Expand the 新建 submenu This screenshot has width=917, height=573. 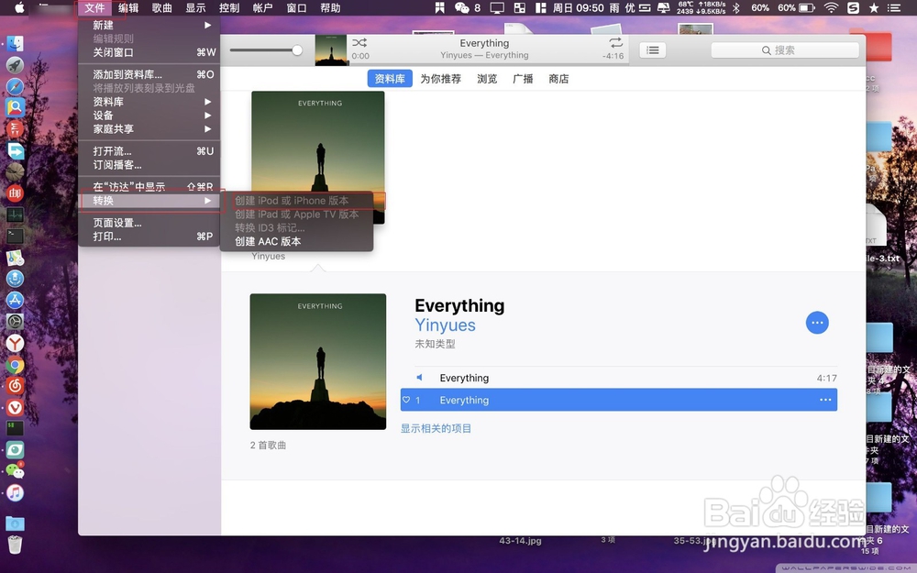(149, 25)
